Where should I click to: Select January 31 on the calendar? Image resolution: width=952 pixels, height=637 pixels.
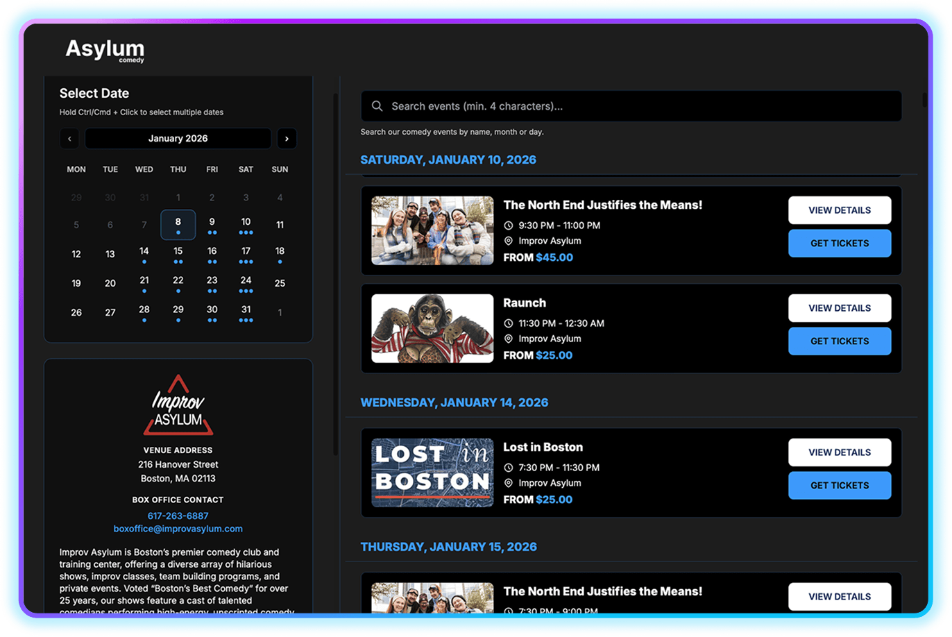point(246,312)
